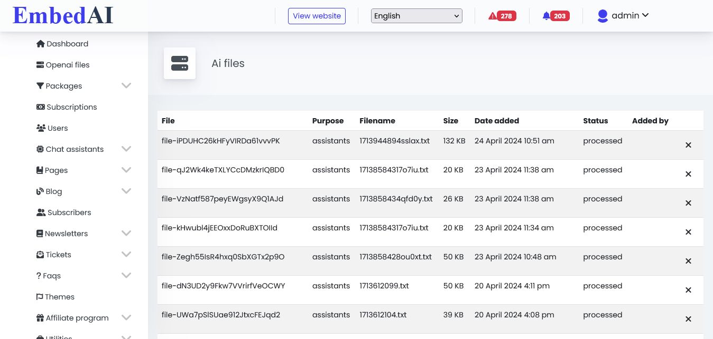
Task: Click the Subscriptions money icon
Action: tap(40, 107)
